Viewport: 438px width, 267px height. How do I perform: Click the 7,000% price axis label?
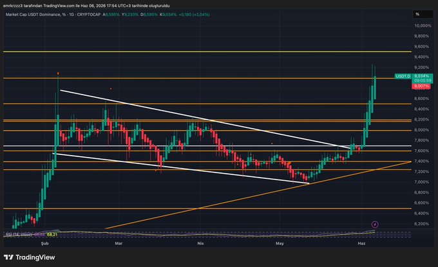(x=421, y=182)
